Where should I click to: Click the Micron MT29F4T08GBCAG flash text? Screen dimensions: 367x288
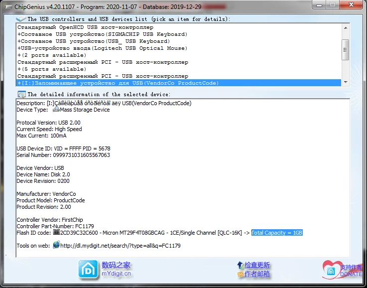pyautogui.click(x=133, y=233)
